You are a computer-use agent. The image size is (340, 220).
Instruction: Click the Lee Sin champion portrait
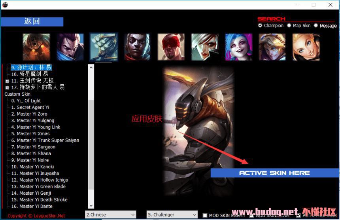pyautogui.click(x=171, y=47)
